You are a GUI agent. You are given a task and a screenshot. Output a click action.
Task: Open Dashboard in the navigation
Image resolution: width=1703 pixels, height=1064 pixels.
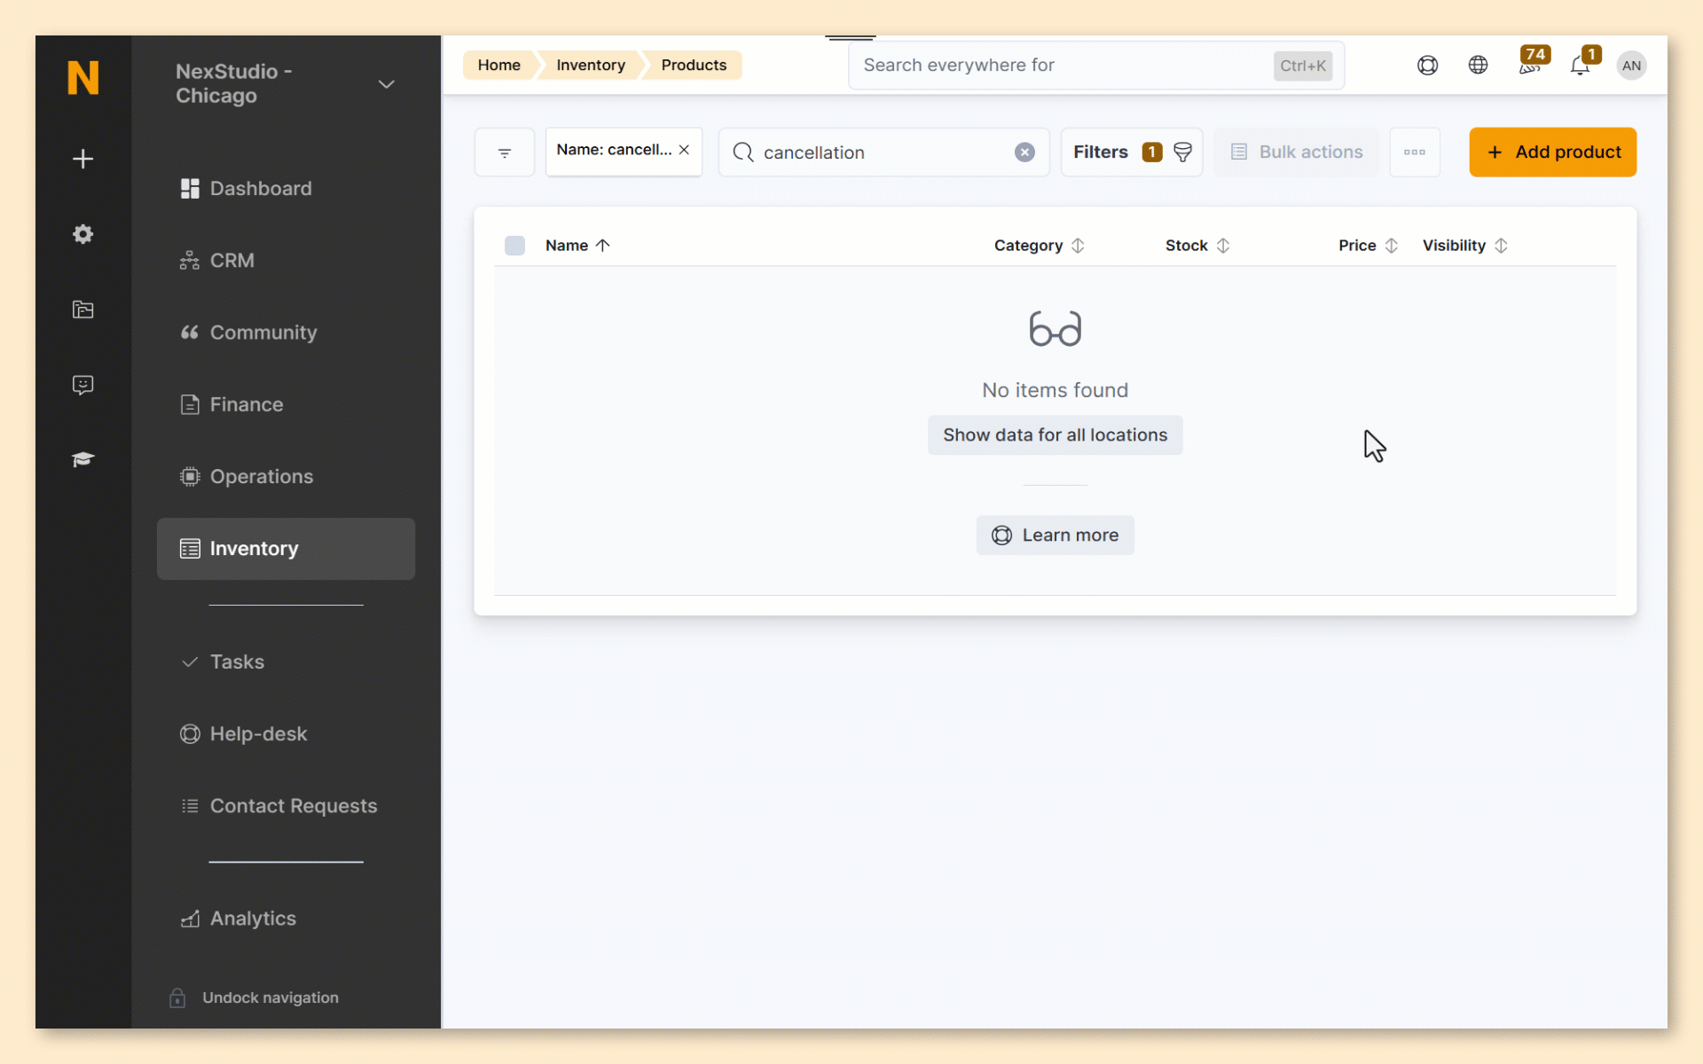286,188
